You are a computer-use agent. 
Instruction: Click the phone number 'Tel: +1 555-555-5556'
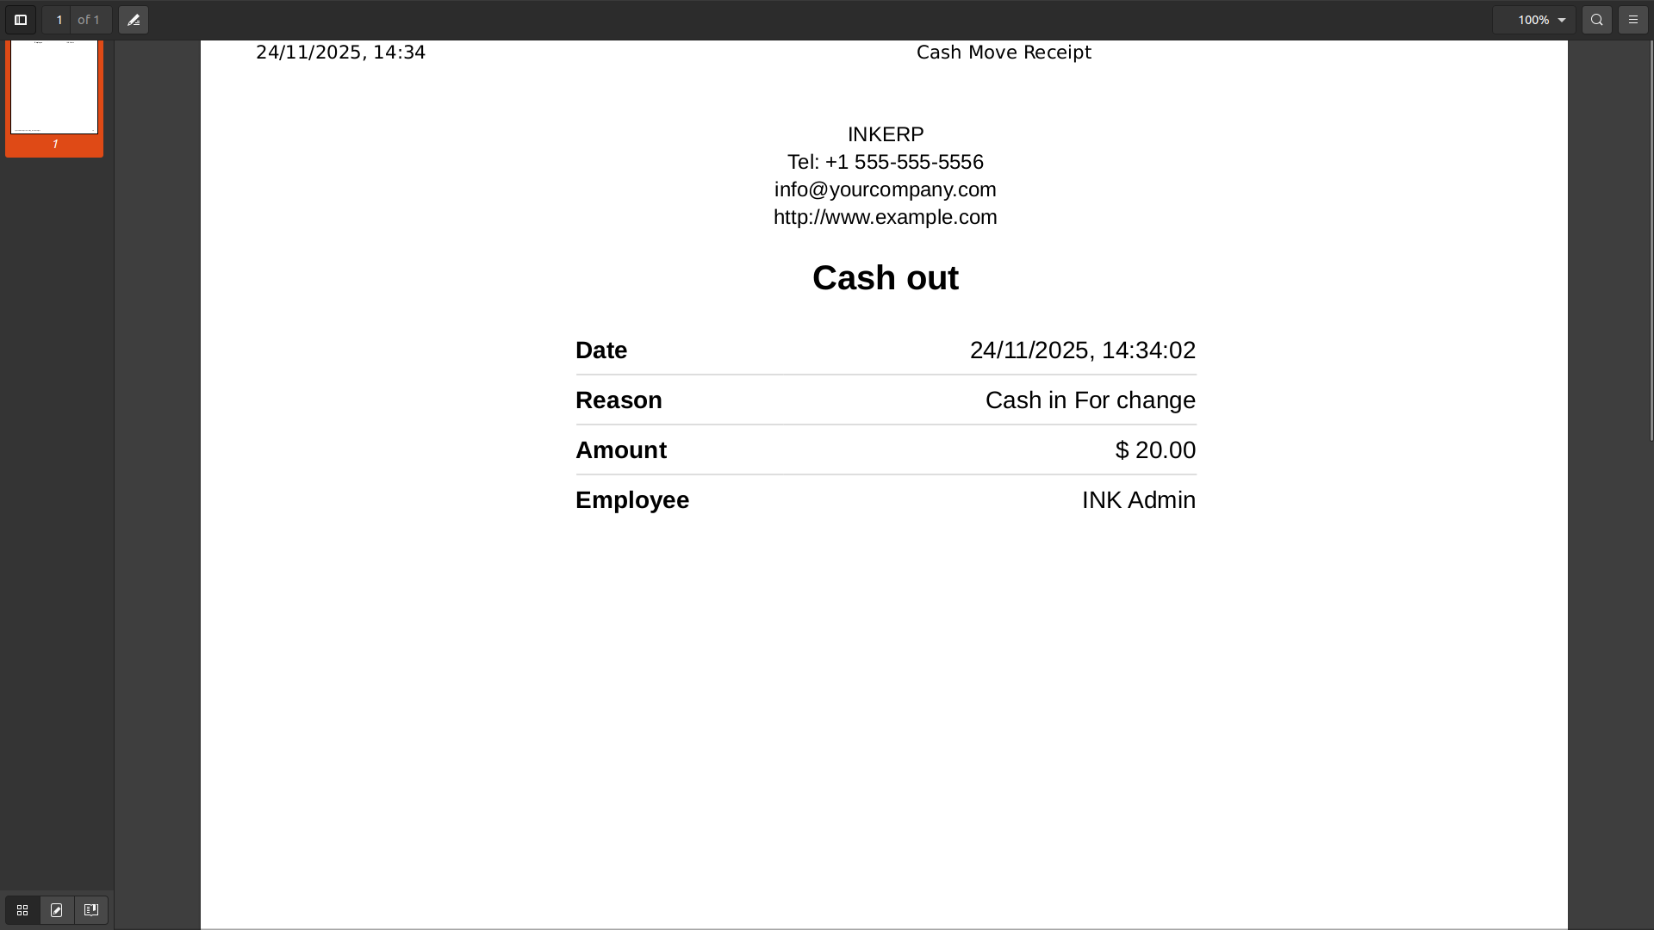click(x=885, y=162)
